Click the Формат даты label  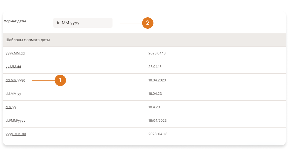[15, 21]
